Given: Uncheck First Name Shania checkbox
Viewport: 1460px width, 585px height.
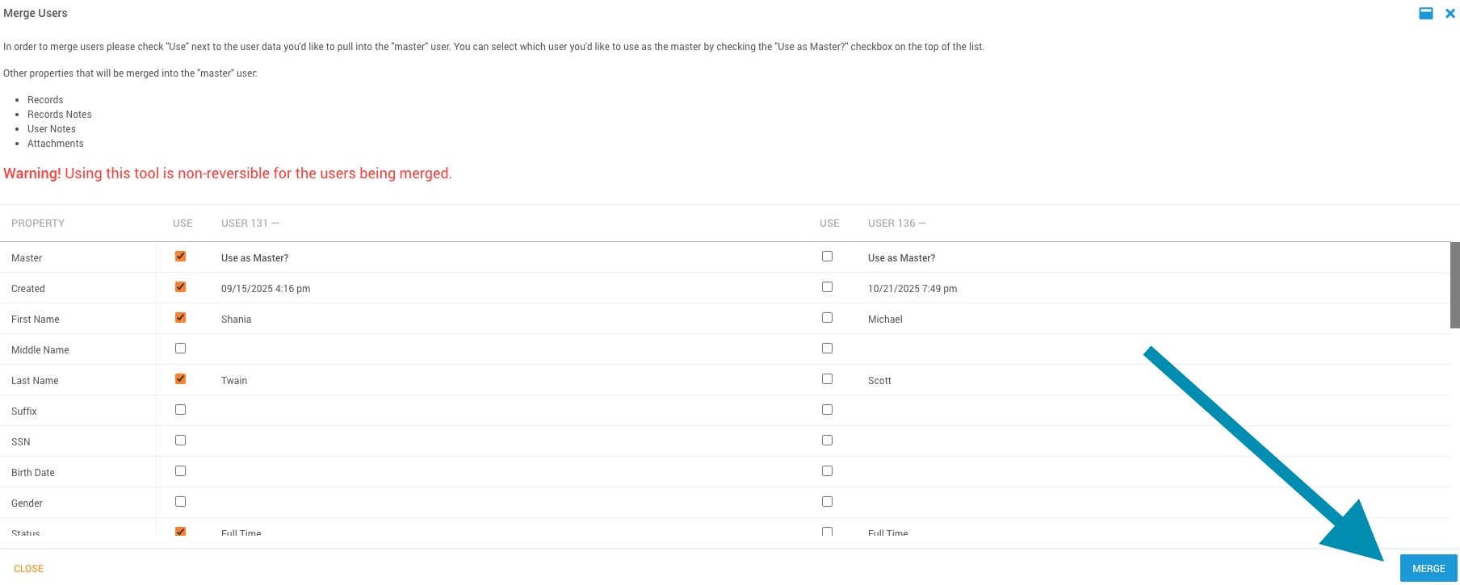Looking at the screenshot, I should click(180, 318).
